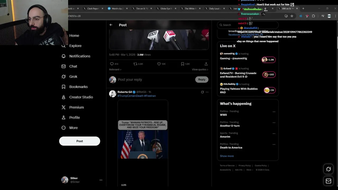Expand the footer More menu
The width and height of the screenshot is (338, 190).
250,170
